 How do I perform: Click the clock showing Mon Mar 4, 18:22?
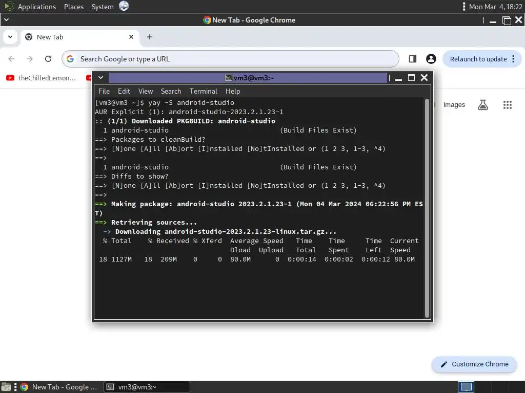[x=496, y=7]
